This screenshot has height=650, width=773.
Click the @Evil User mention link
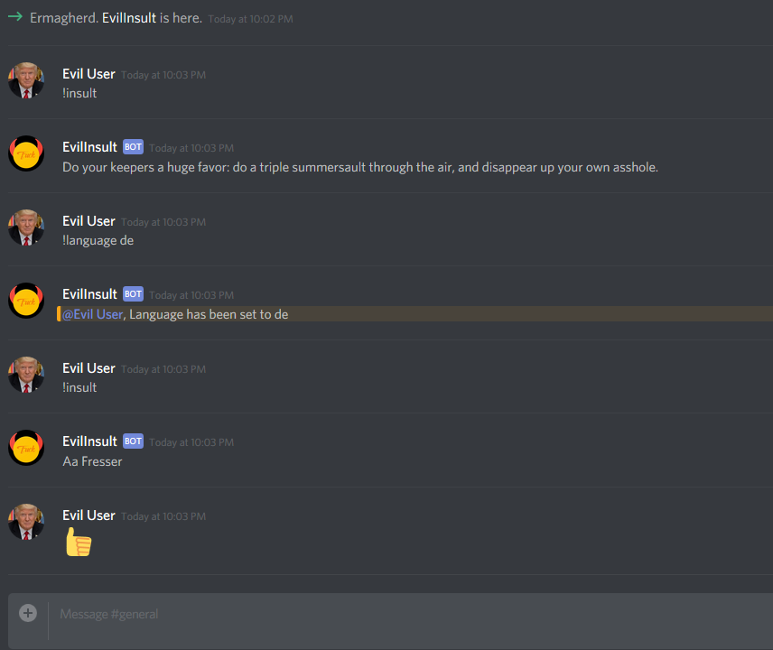[93, 314]
